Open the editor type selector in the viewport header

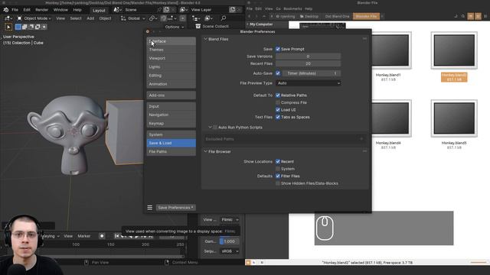point(8,18)
